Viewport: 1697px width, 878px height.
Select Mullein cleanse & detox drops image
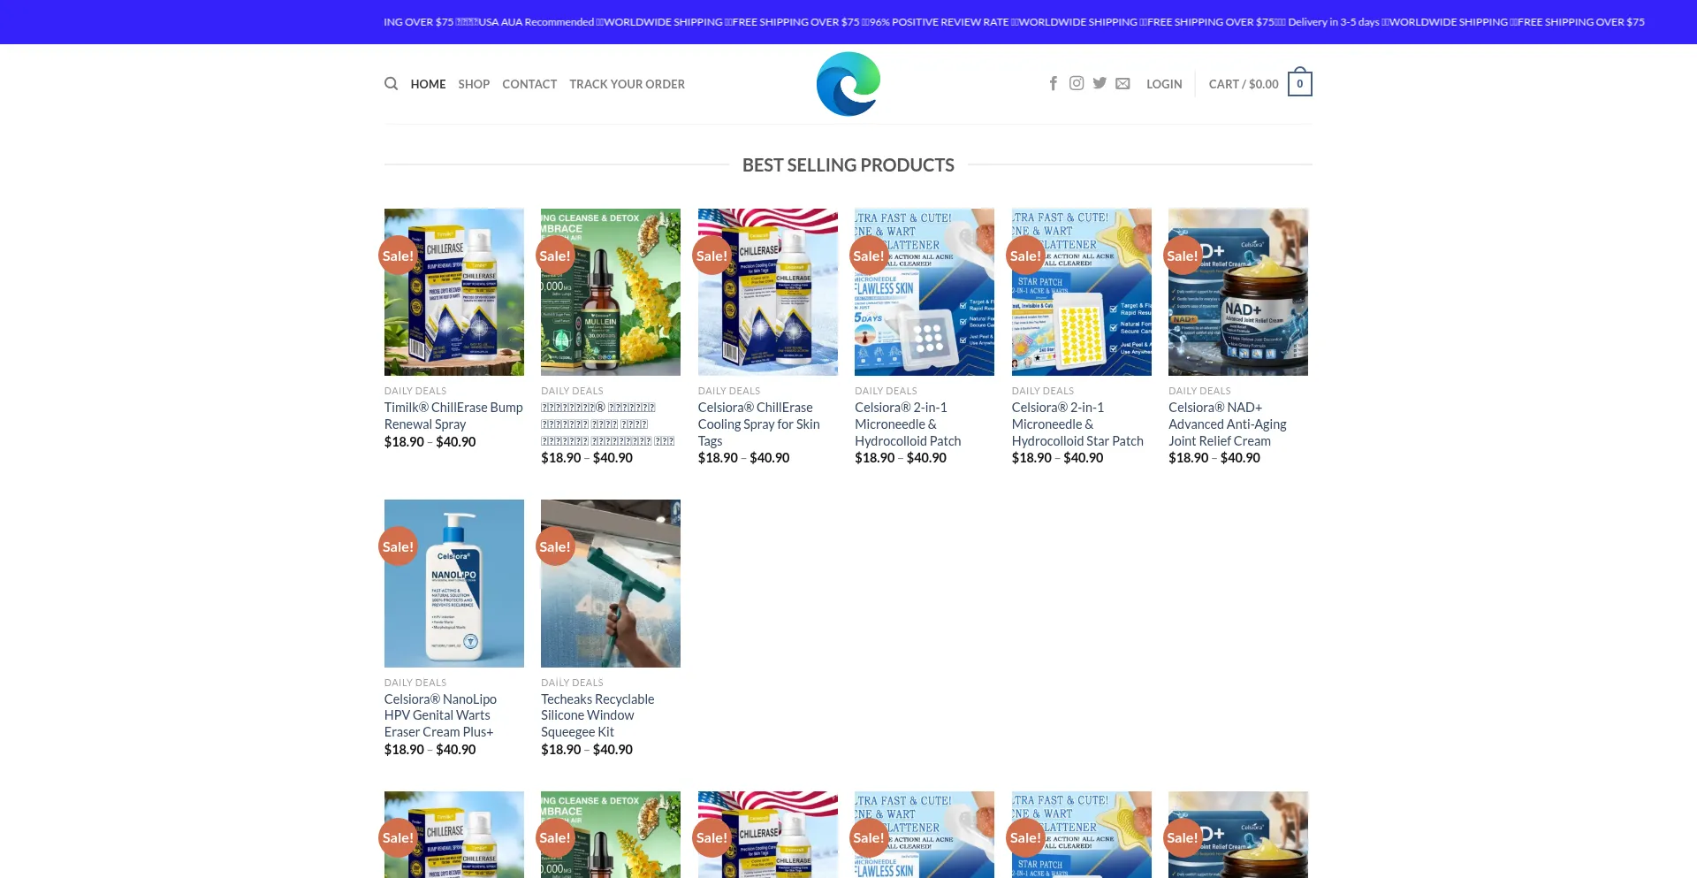pyautogui.click(x=611, y=292)
